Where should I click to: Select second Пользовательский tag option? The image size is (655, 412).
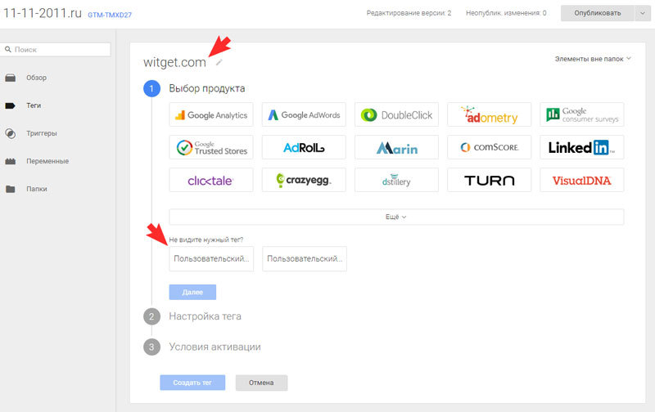tap(305, 258)
